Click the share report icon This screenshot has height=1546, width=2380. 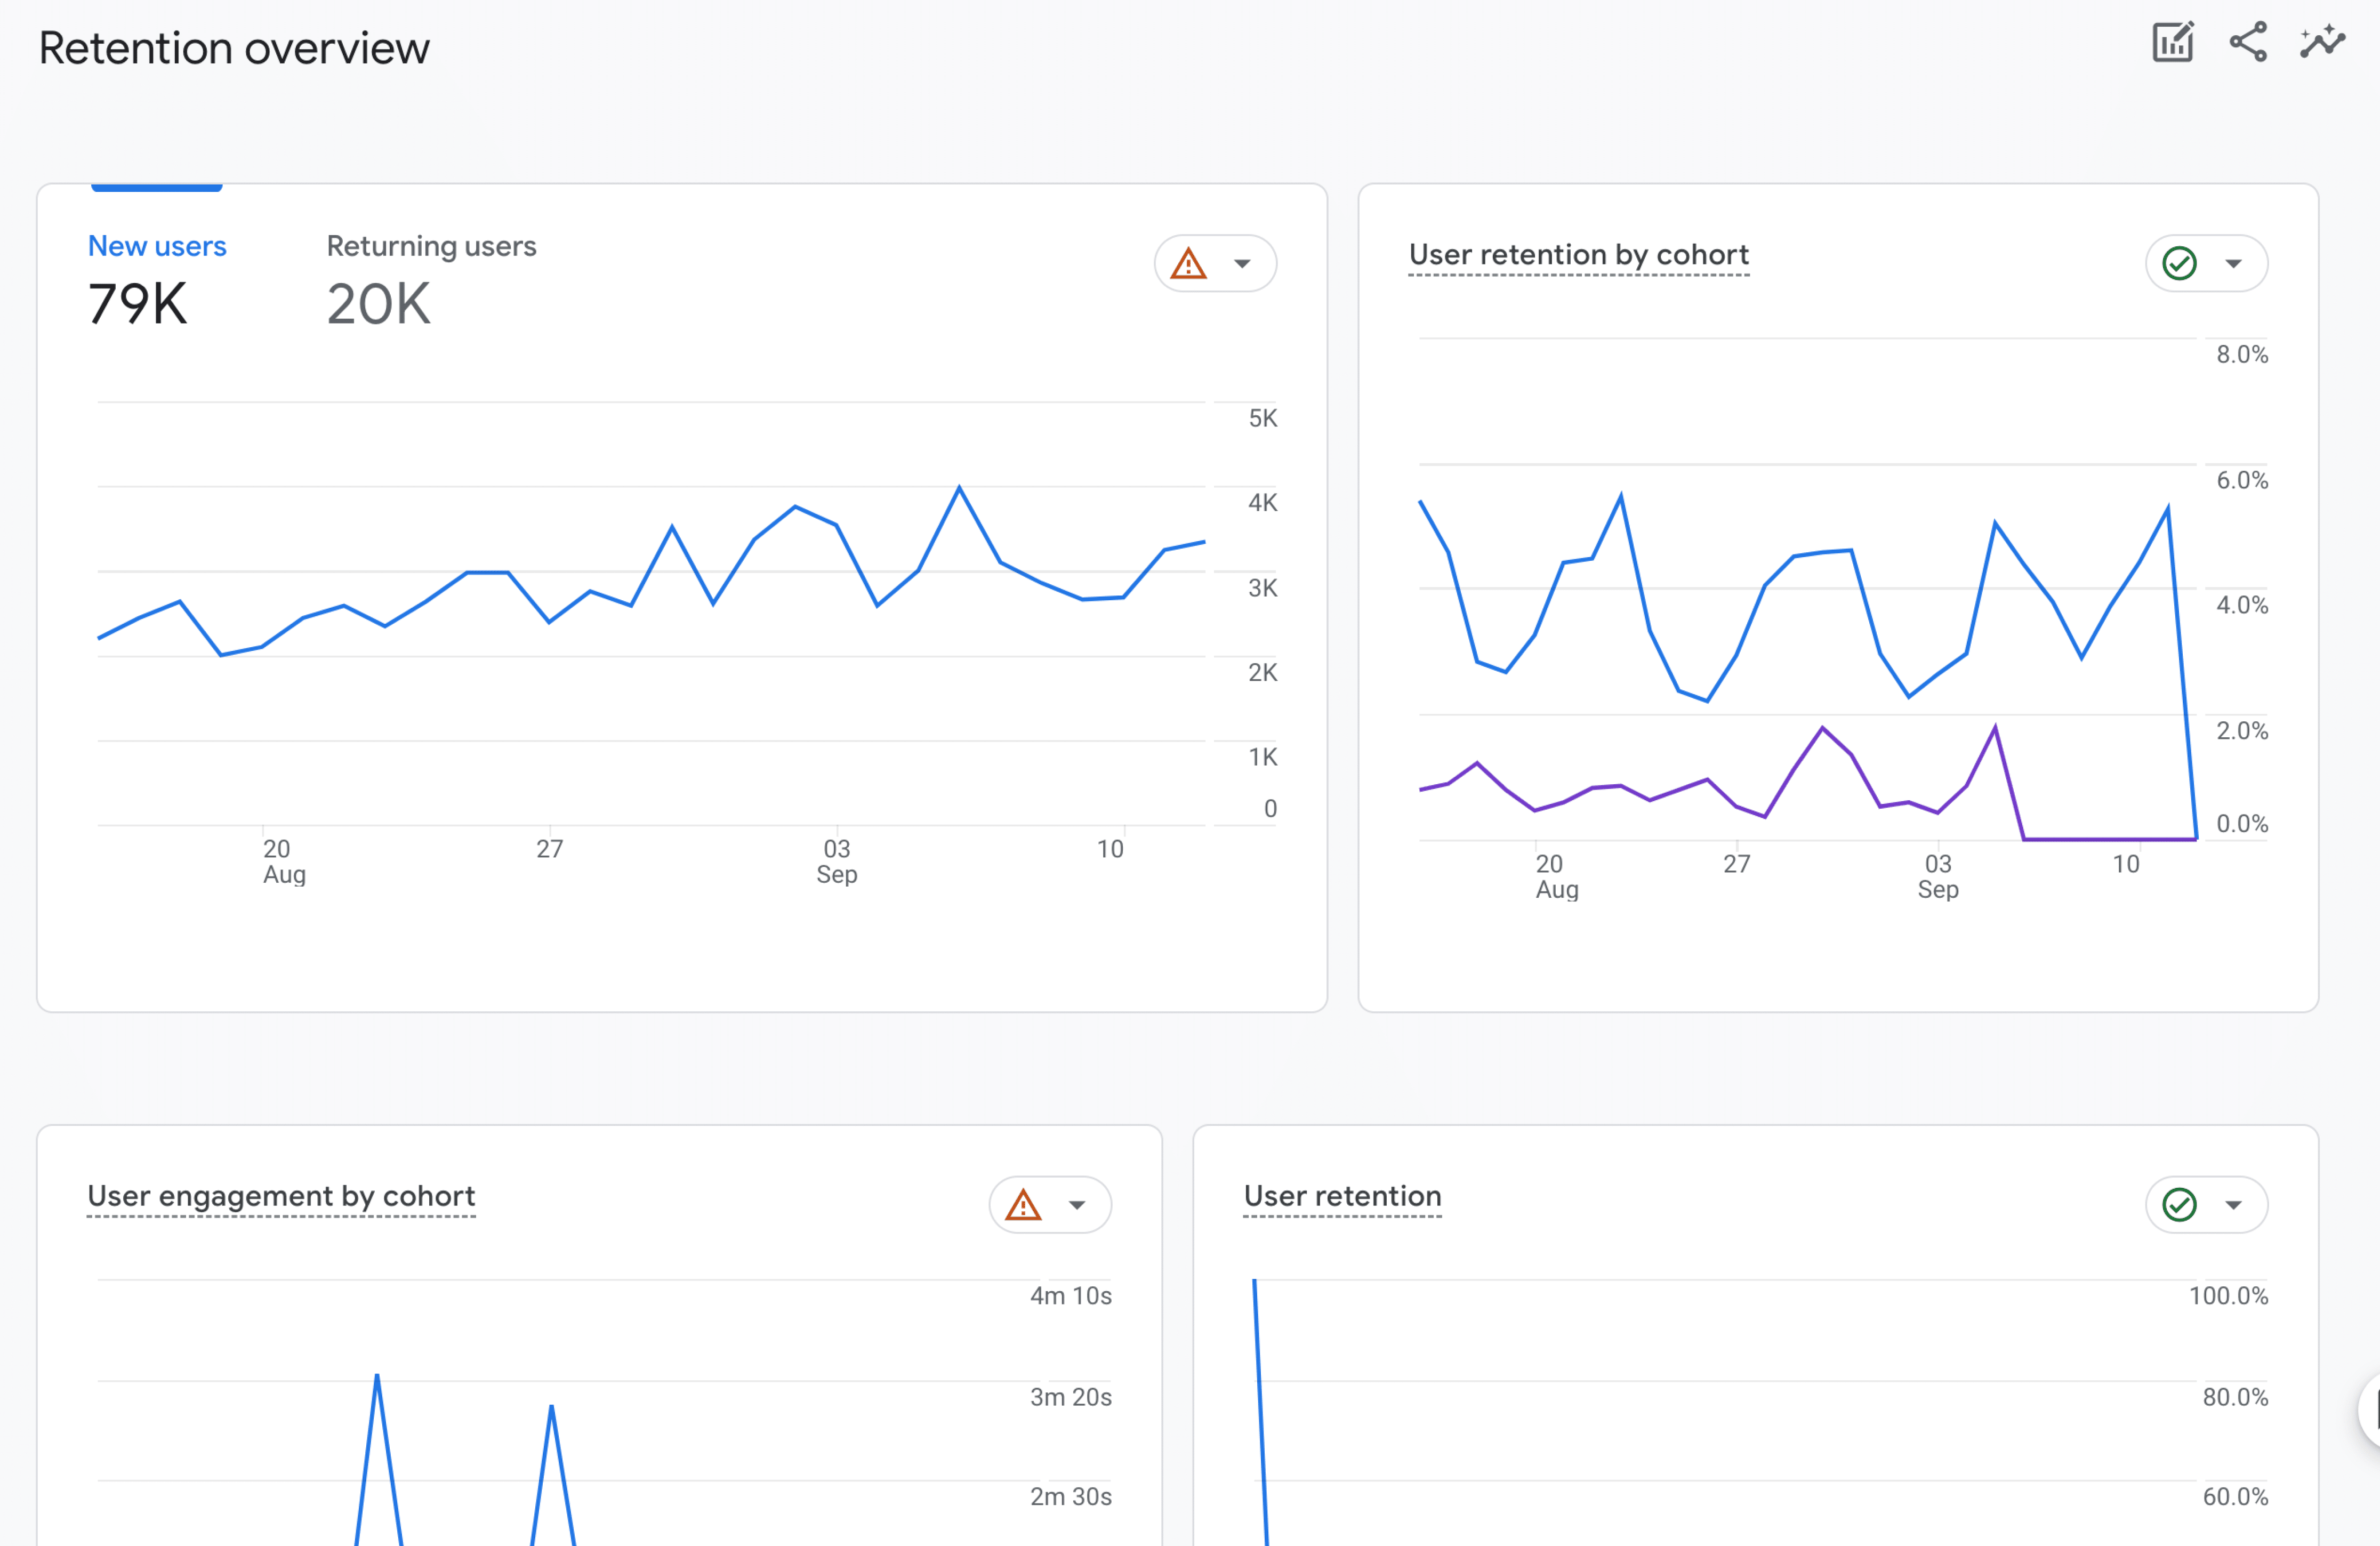point(2248,43)
